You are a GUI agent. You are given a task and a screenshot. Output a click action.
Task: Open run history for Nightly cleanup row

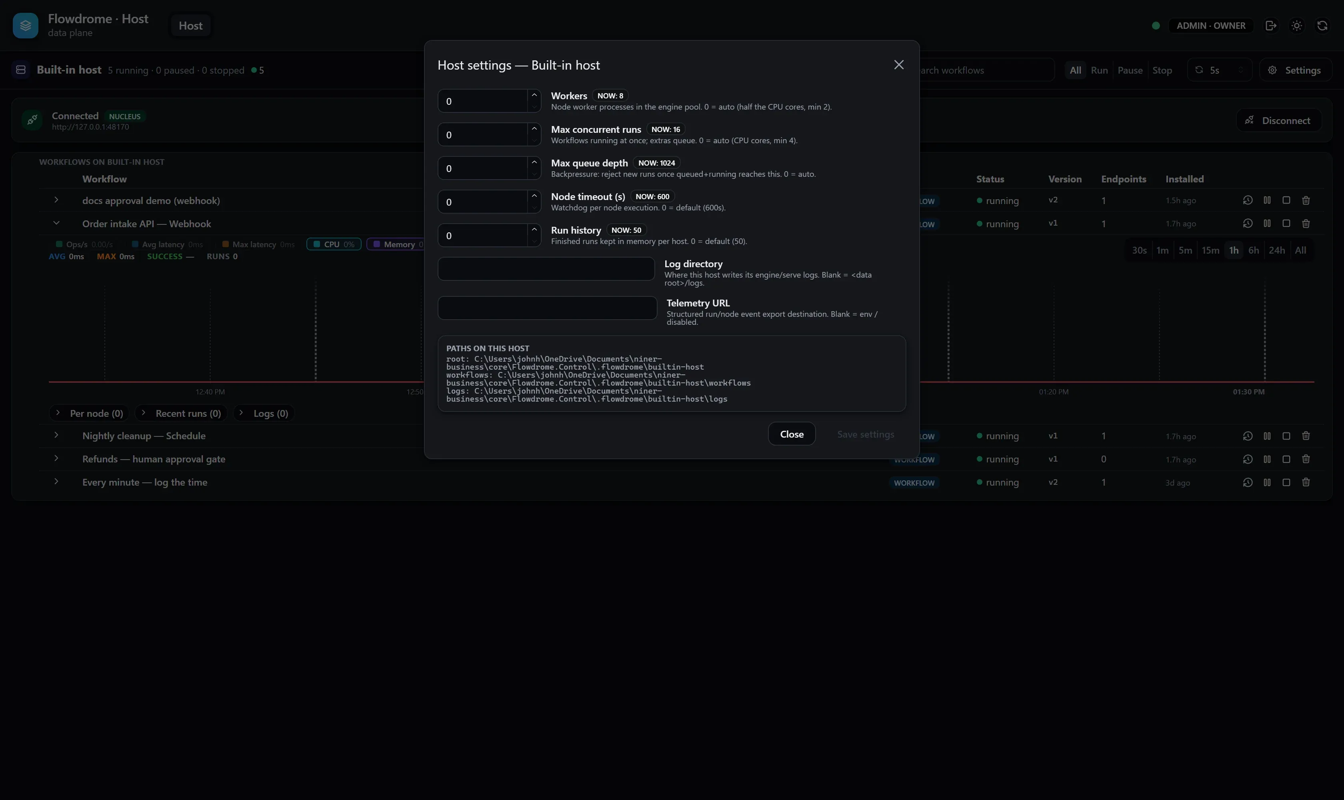[x=1248, y=436]
